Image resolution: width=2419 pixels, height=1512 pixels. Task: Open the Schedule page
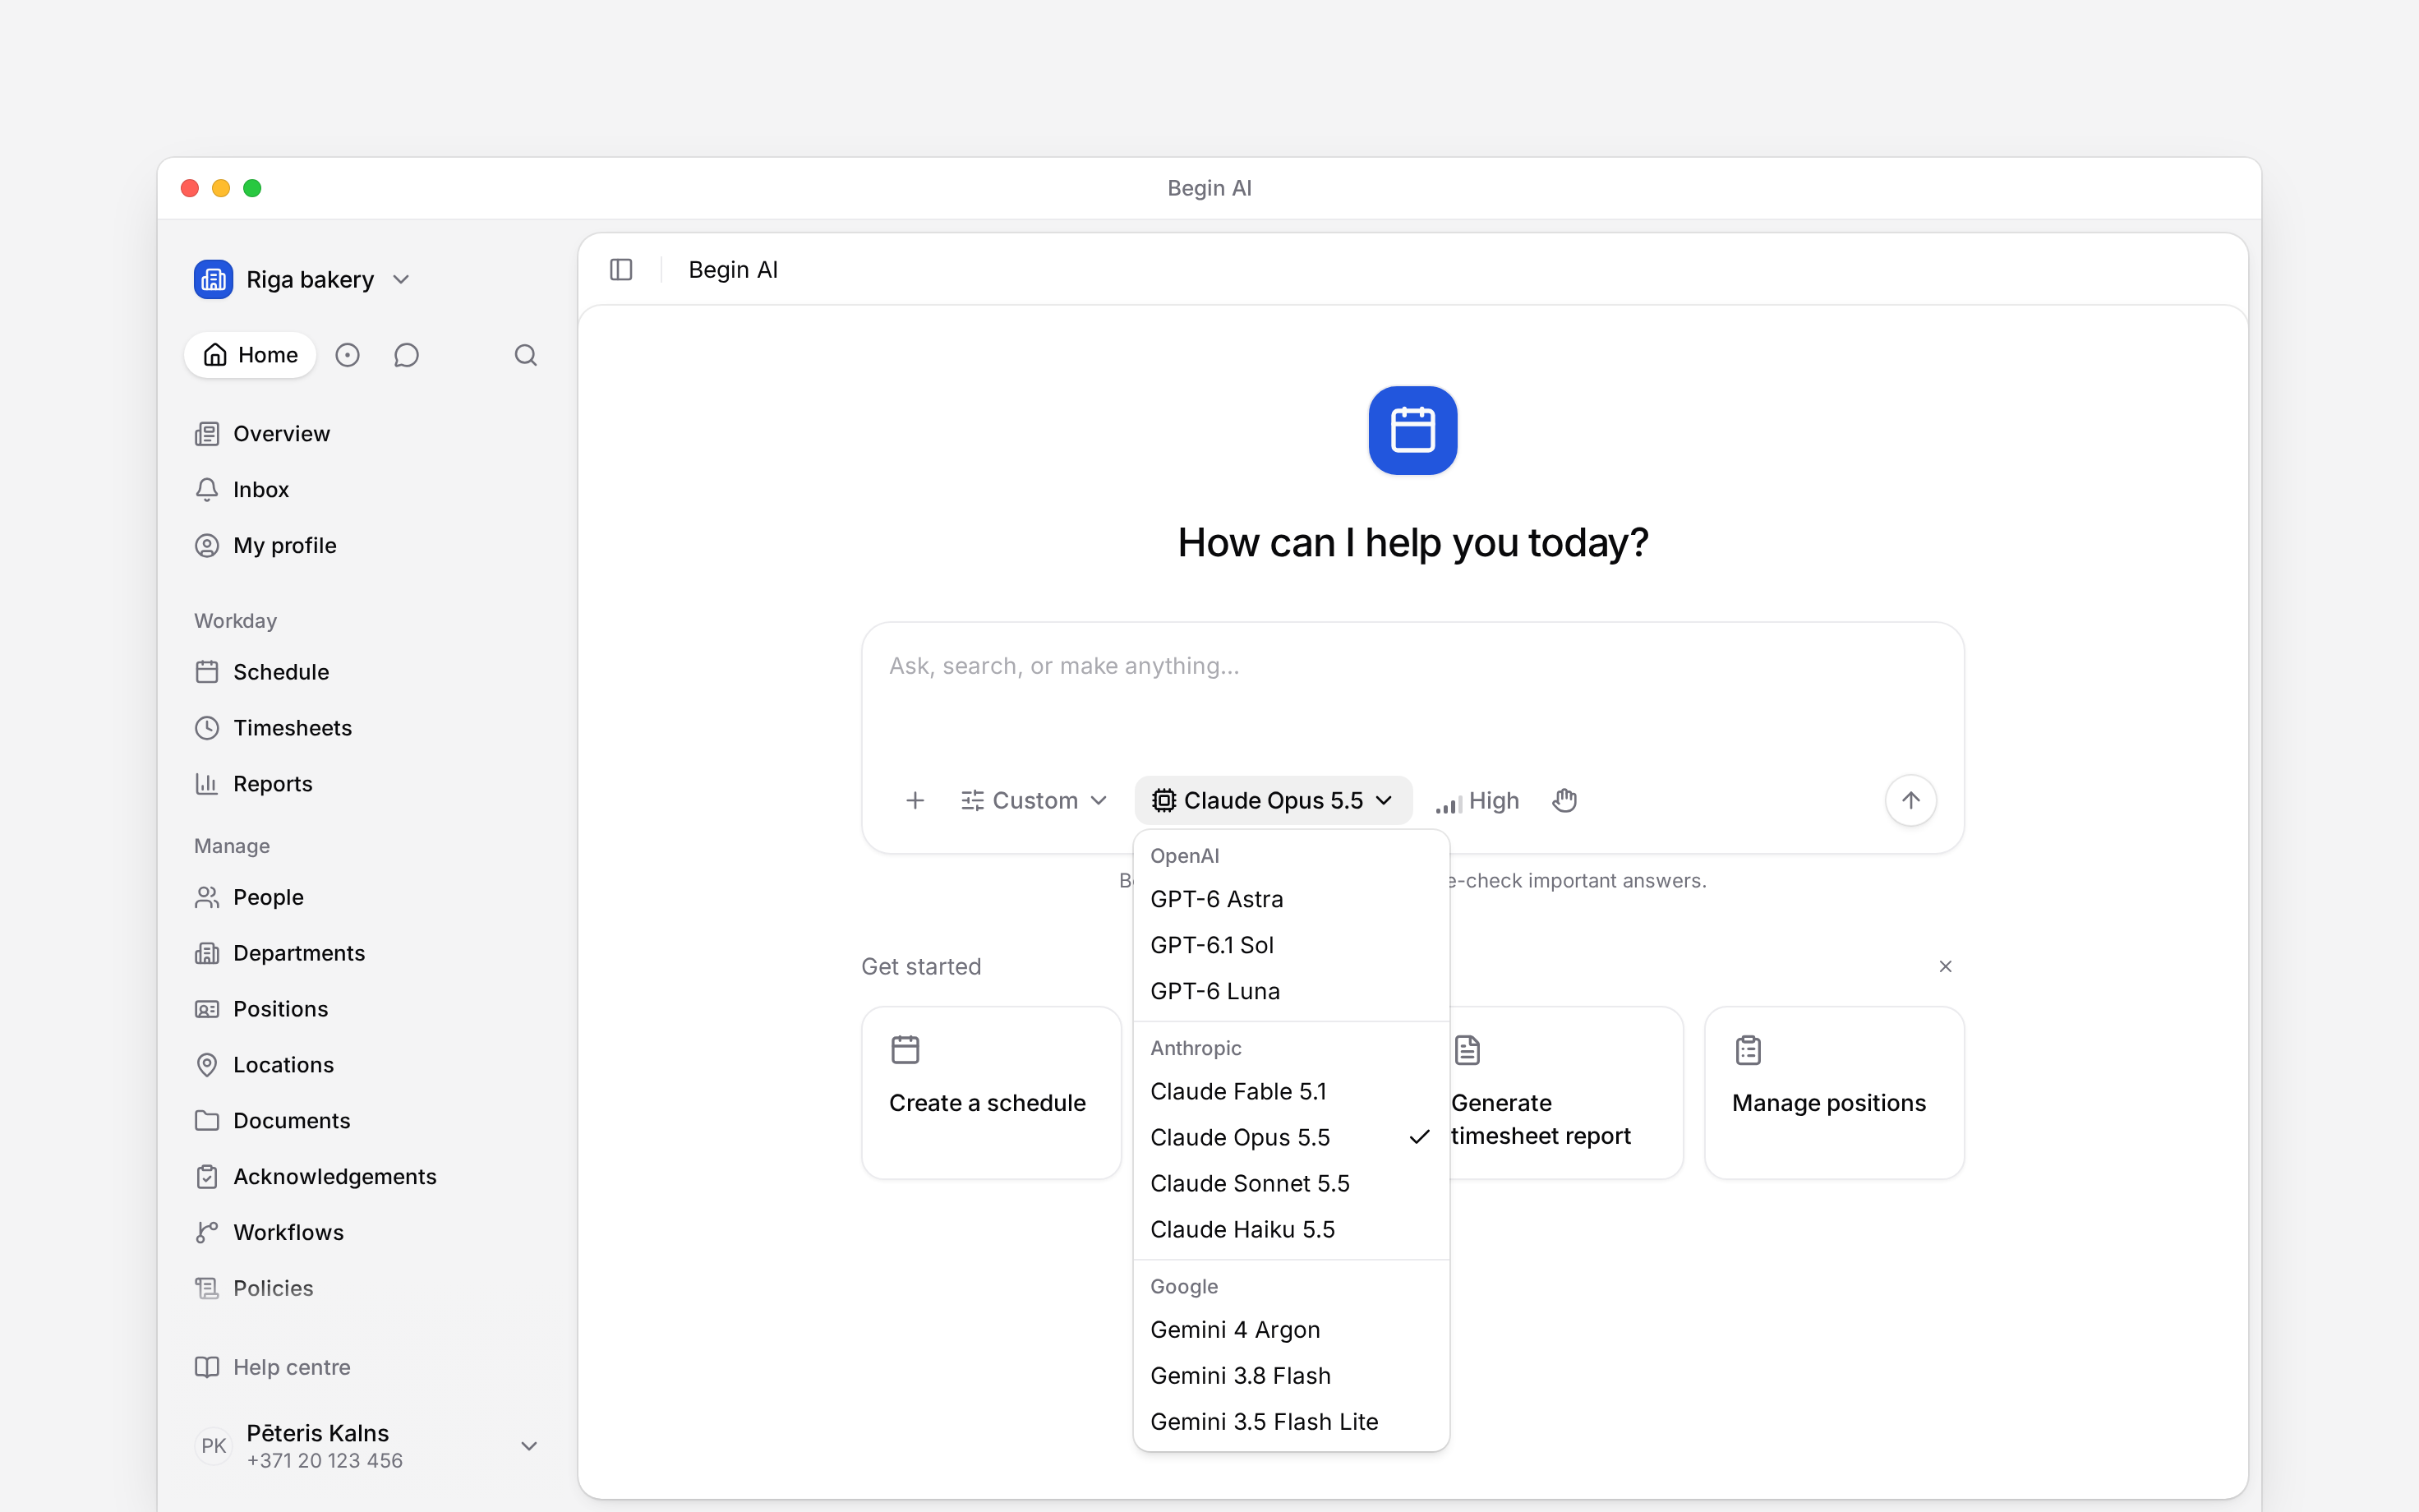tap(366, 672)
